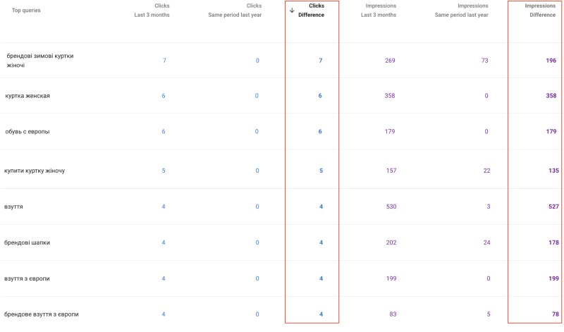Click the 527 impressions difference value

pyautogui.click(x=553, y=207)
